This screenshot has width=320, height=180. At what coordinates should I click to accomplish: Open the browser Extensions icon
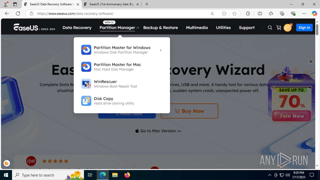[248, 13]
